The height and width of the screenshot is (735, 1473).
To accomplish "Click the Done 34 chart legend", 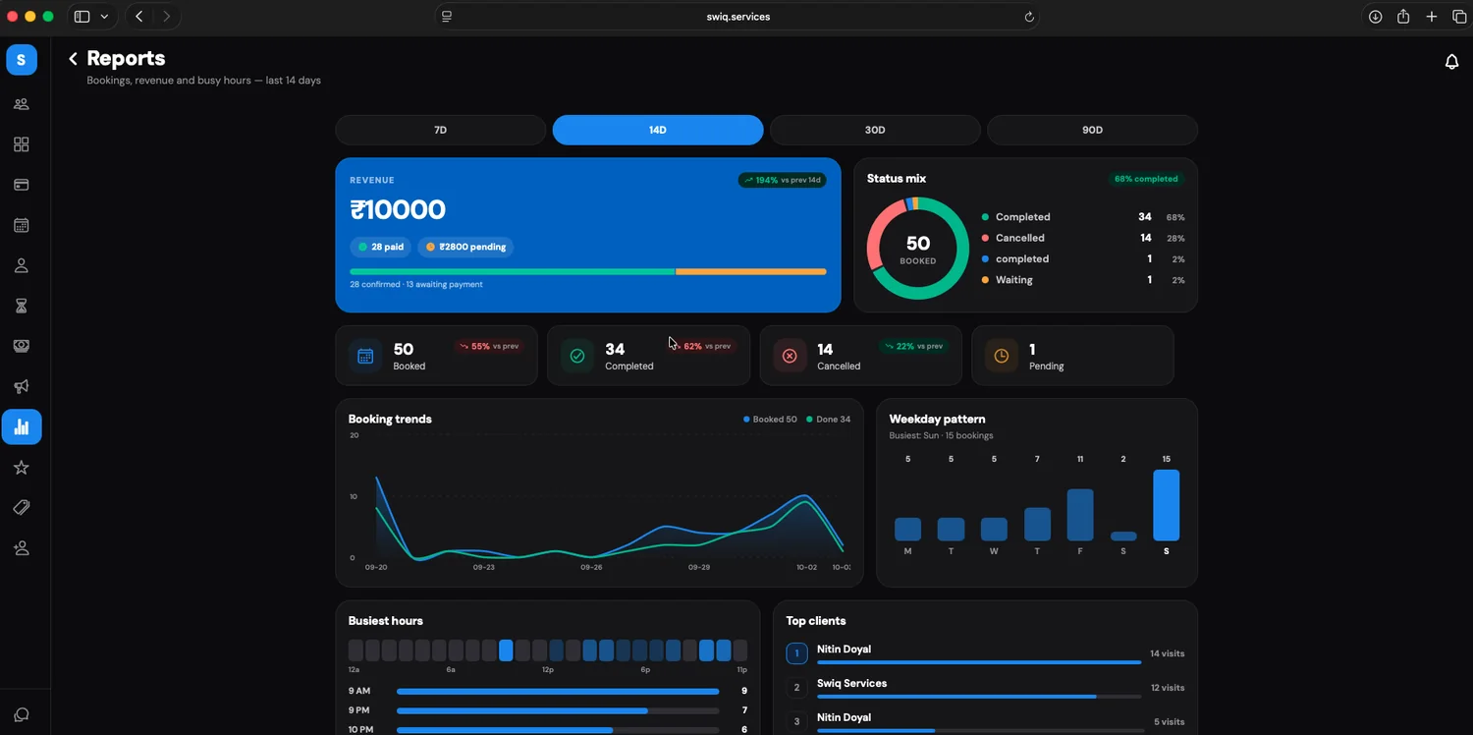I will tap(829, 420).
